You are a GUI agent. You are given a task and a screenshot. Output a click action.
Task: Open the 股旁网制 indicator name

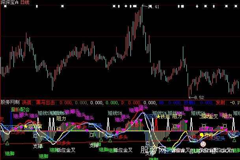pyautogui.click(x=10, y=102)
